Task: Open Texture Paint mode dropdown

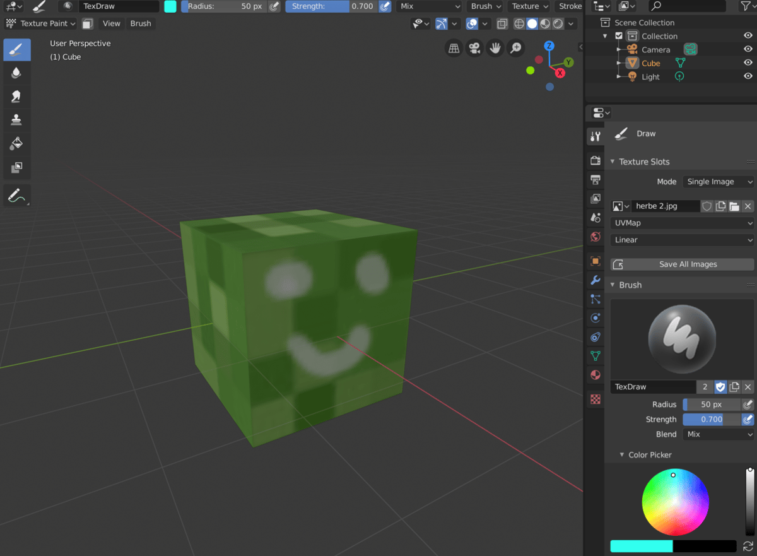Action: click(41, 23)
